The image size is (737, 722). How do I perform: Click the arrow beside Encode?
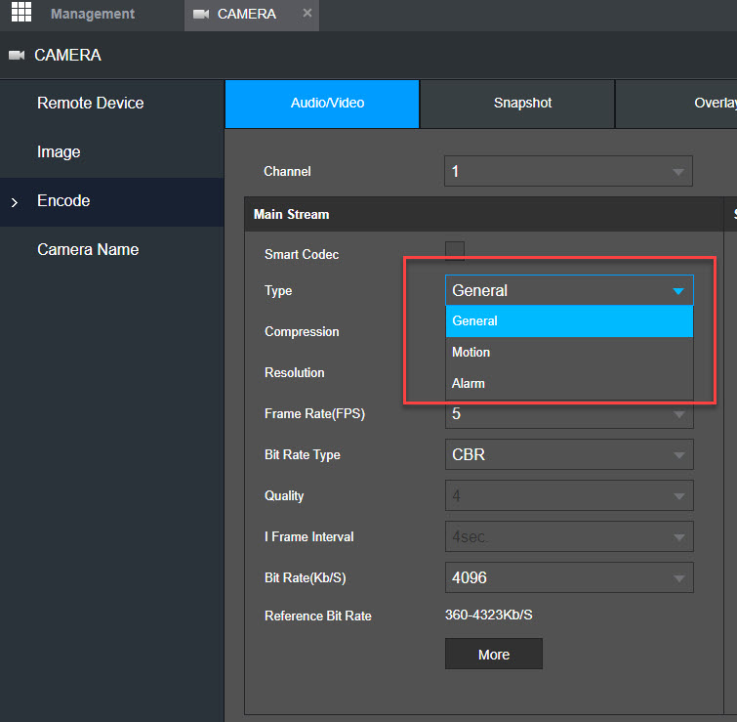(14, 202)
